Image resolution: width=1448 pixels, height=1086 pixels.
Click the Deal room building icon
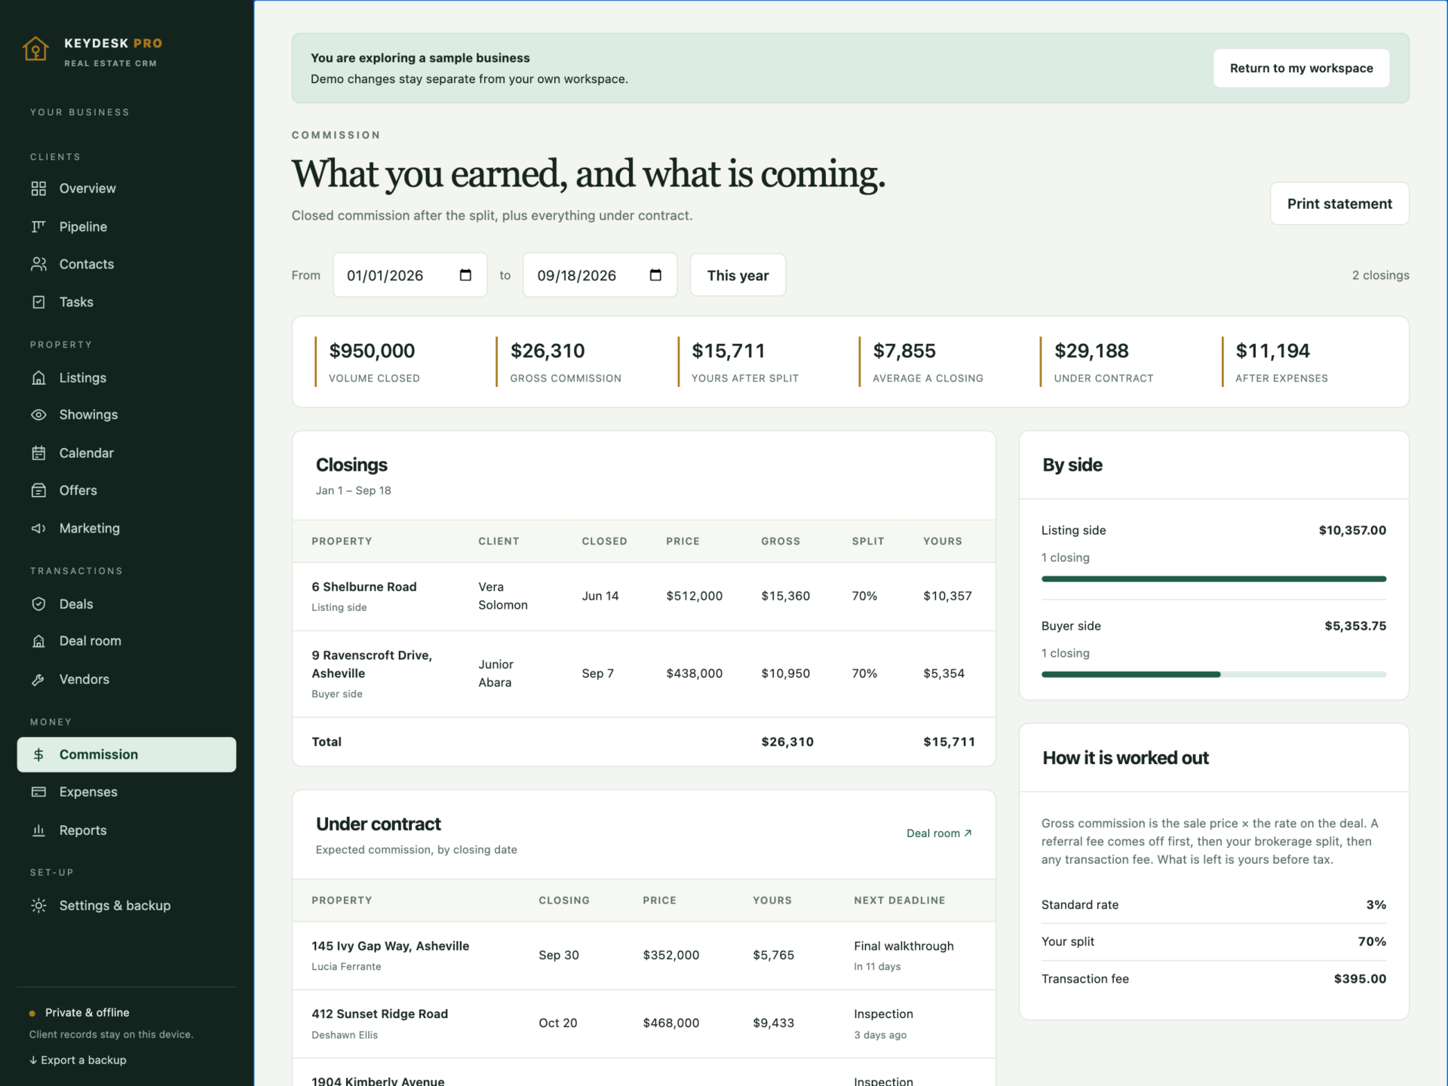pyautogui.click(x=38, y=641)
